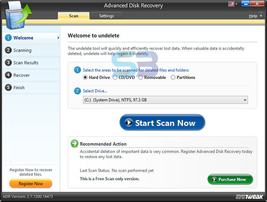
Task: Click the step 3 circle icon beside Scan Results
Action: click(8, 62)
